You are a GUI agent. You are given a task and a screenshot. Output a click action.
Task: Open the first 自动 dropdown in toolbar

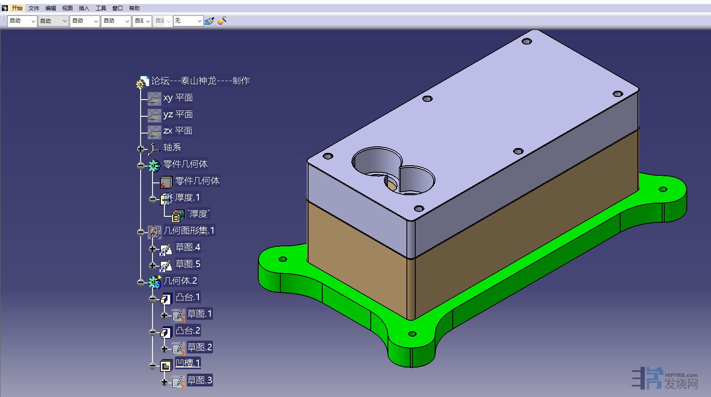pos(22,21)
